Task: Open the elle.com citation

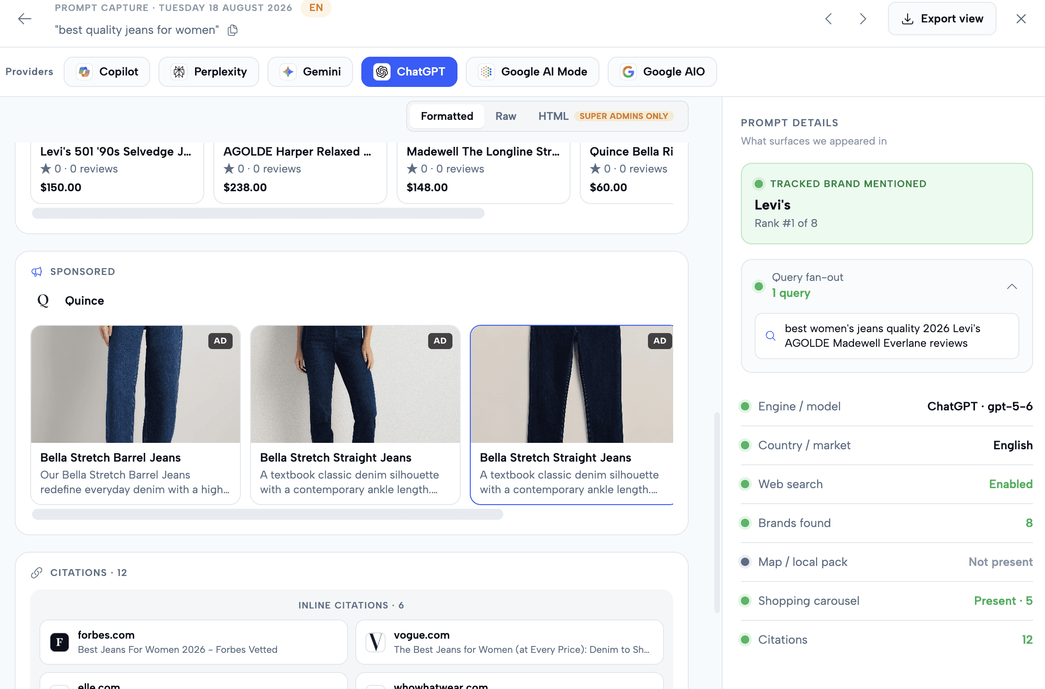Action: click(x=194, y=682)
